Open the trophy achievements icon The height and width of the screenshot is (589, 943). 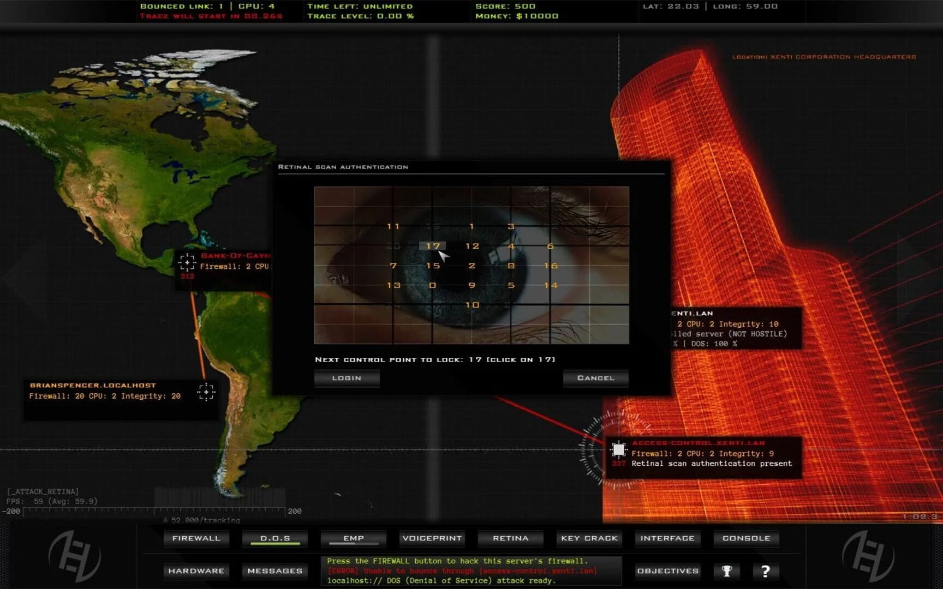pos(726,570)
